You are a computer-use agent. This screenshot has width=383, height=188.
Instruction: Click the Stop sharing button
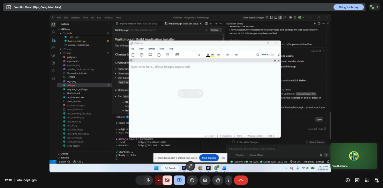pos(208,157)
